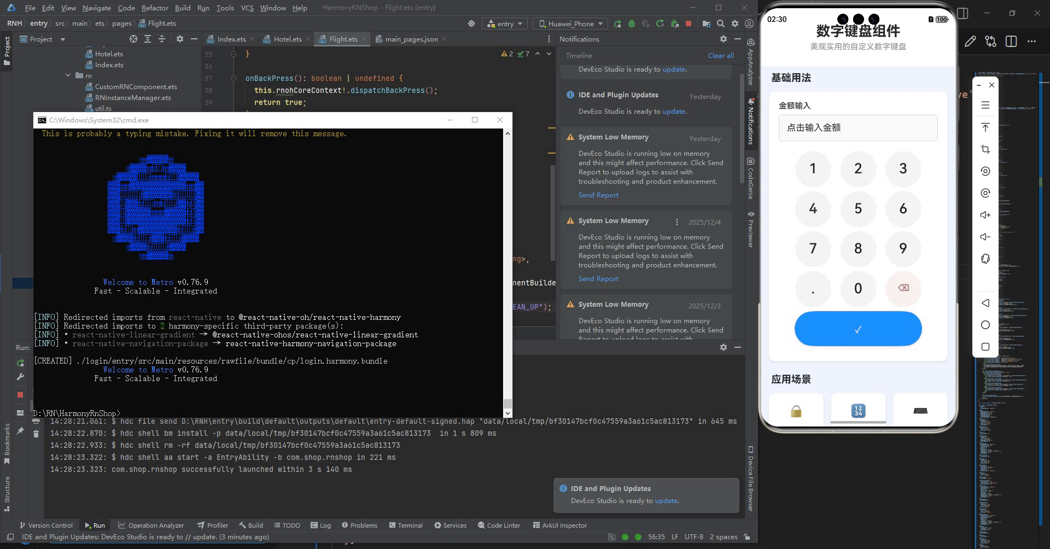
Task: Click emulator volume up speaker icon
Action: pos(985,215)
